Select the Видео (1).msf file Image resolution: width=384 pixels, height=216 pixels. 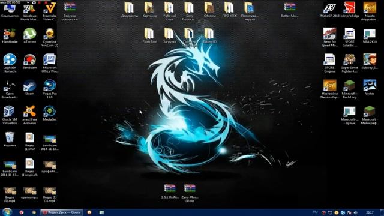click(29, 142)
